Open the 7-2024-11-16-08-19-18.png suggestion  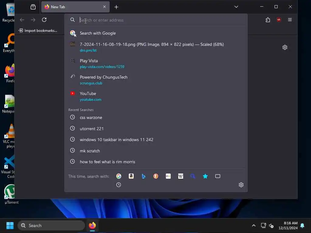[156, 47]
